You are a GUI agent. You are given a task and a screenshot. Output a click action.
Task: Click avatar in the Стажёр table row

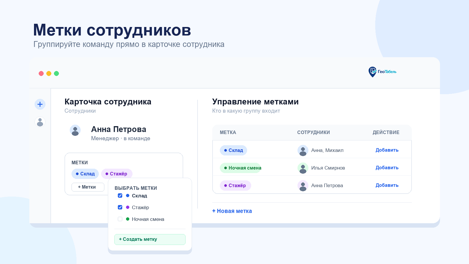click(303, 186)
